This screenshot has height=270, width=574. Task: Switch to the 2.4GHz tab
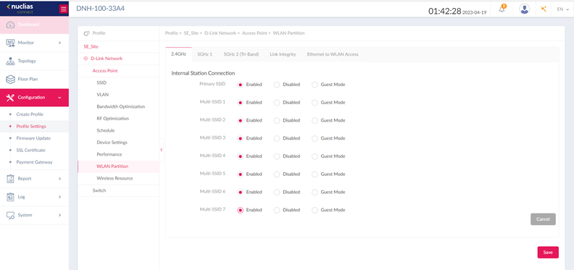coord(178,54)
